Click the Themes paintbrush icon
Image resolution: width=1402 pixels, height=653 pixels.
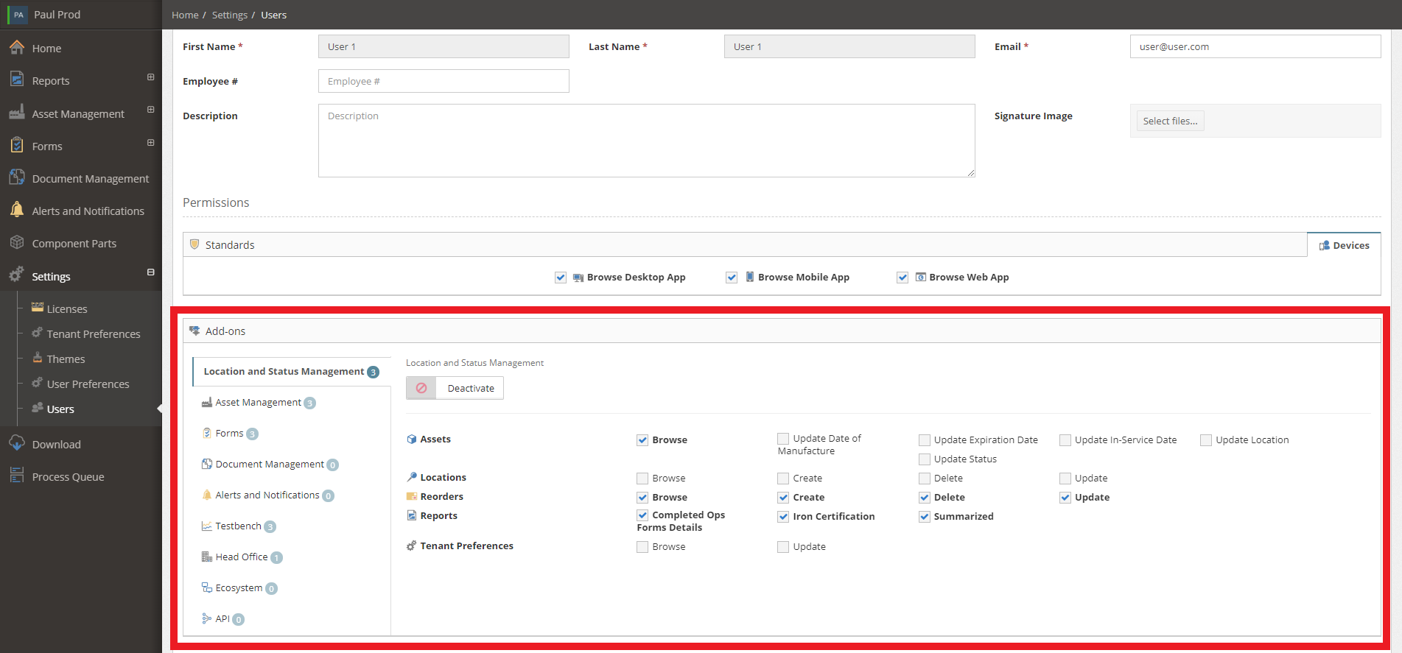tap(37, 358)
